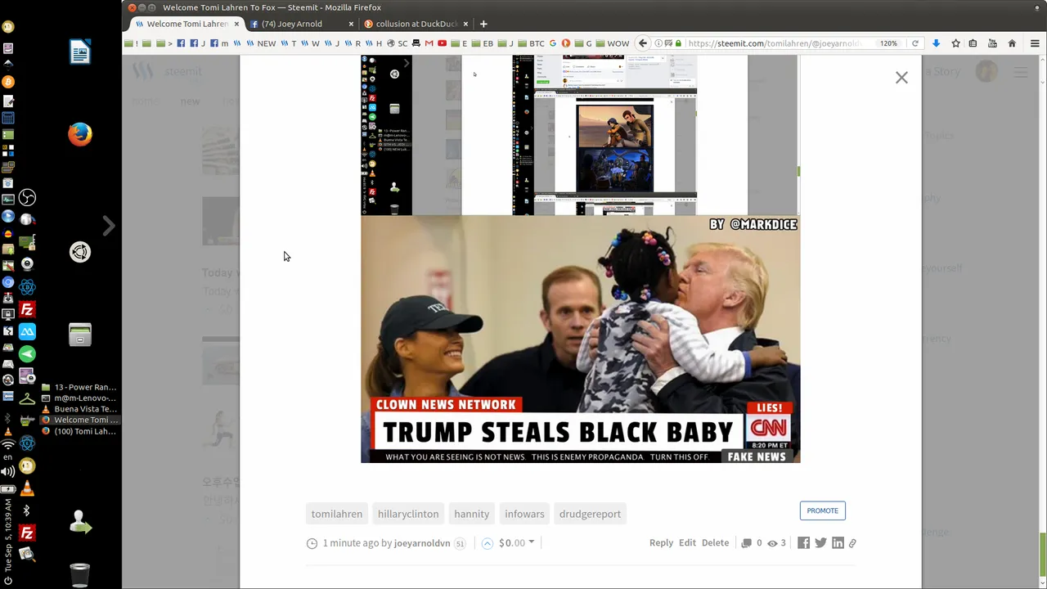
Task: Open the log out user icon
Action: coord(79,521)
